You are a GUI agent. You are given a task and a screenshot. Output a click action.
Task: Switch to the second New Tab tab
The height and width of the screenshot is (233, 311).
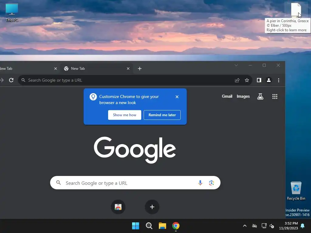pos(96,69)
